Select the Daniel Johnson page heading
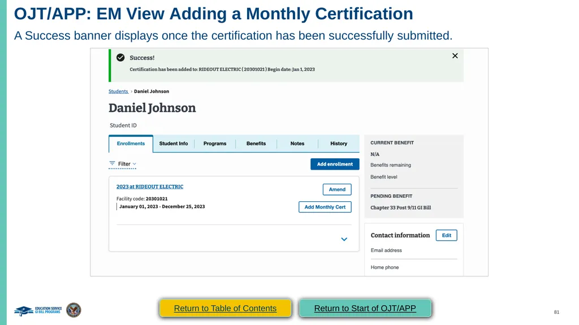 [x=152, y=108]
